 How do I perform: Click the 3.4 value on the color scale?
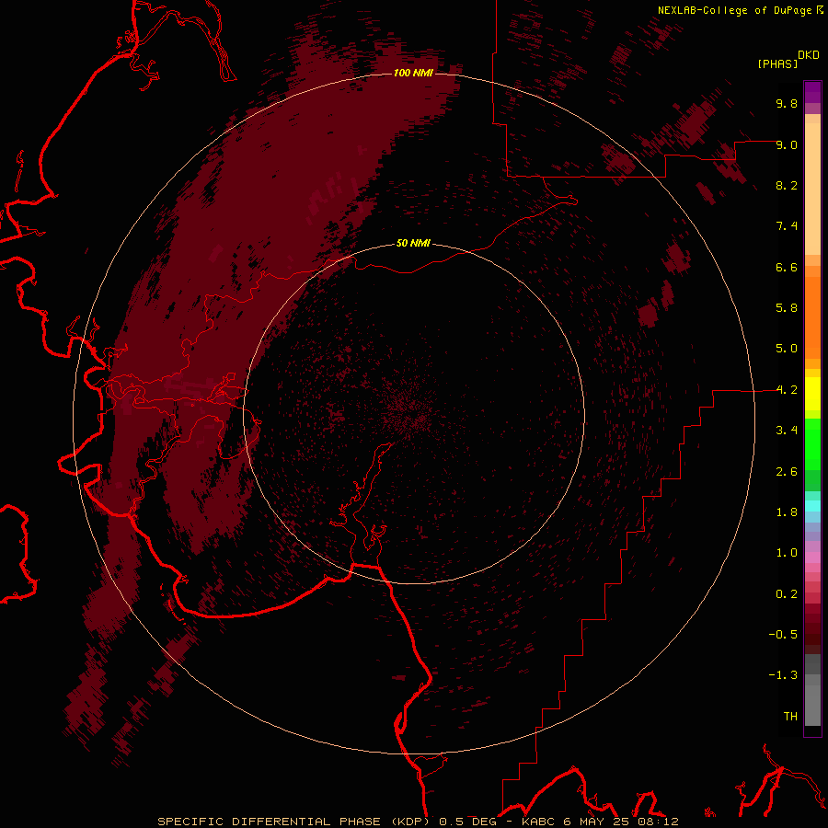click(x=787, y=431)
